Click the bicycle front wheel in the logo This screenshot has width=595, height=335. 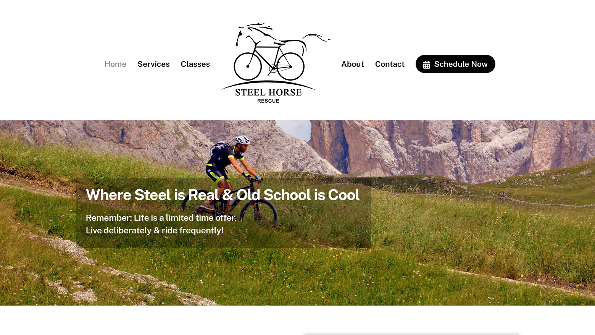click(248, 66)
